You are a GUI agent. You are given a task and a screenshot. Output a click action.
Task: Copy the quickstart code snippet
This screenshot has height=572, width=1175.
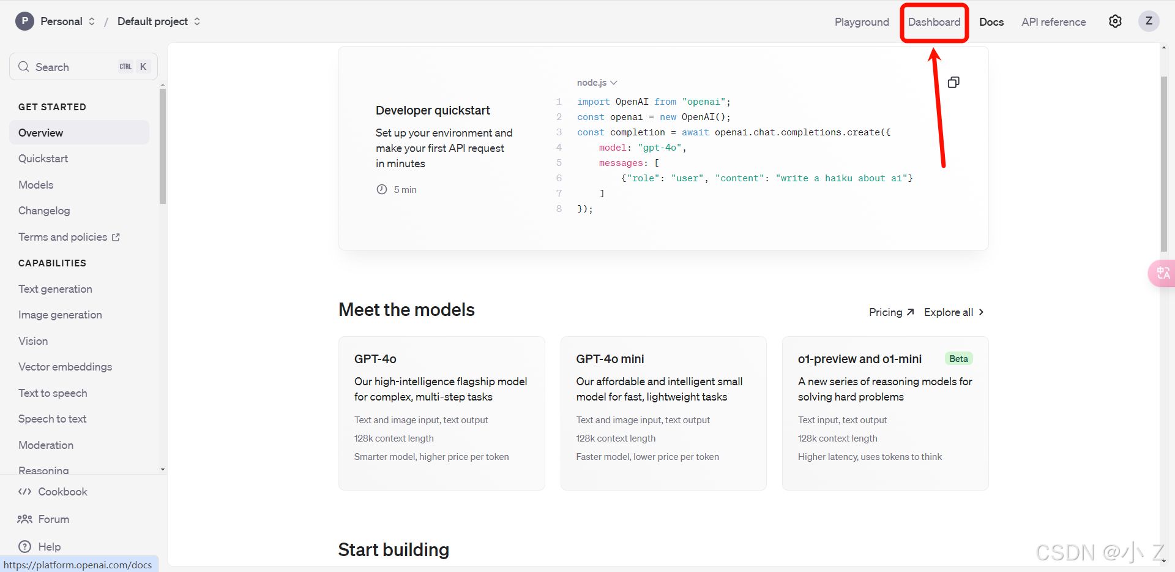pos(953,82)
